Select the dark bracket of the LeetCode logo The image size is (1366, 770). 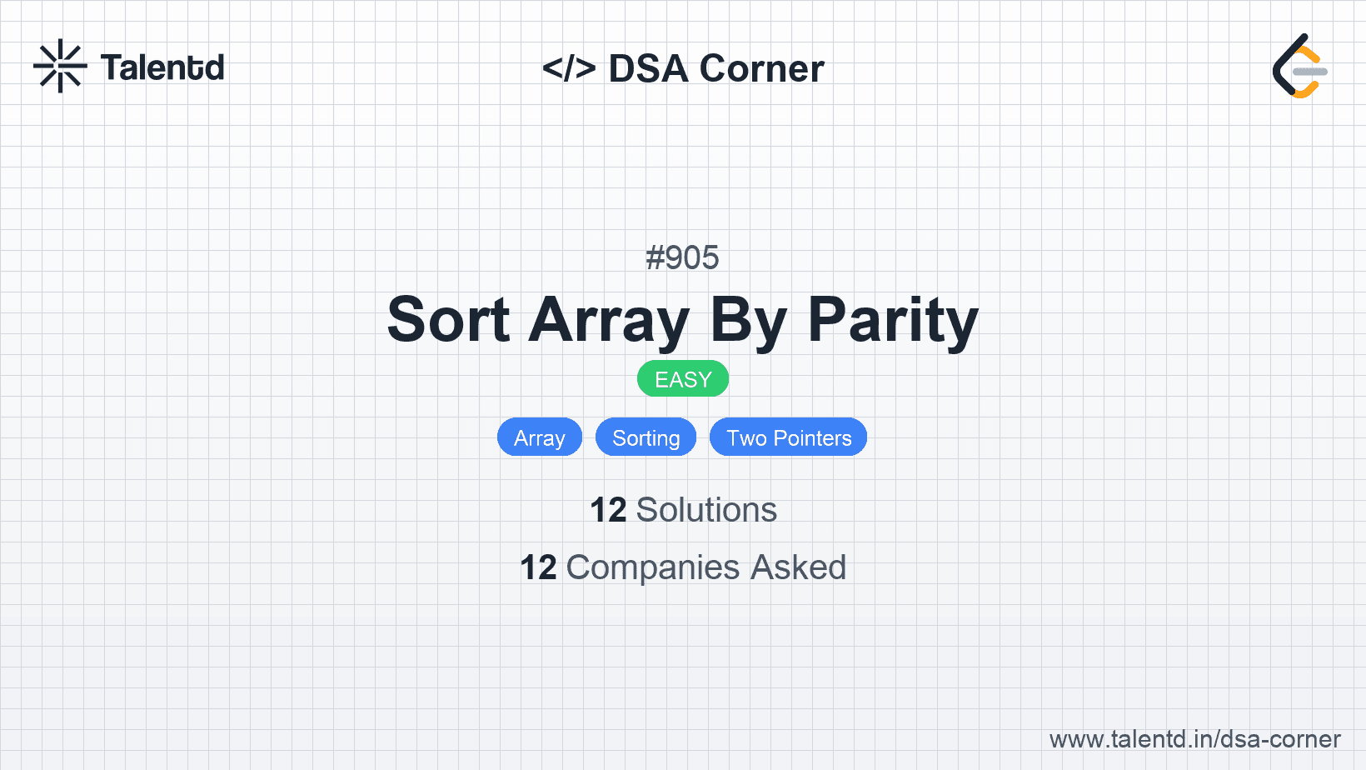1284,67
